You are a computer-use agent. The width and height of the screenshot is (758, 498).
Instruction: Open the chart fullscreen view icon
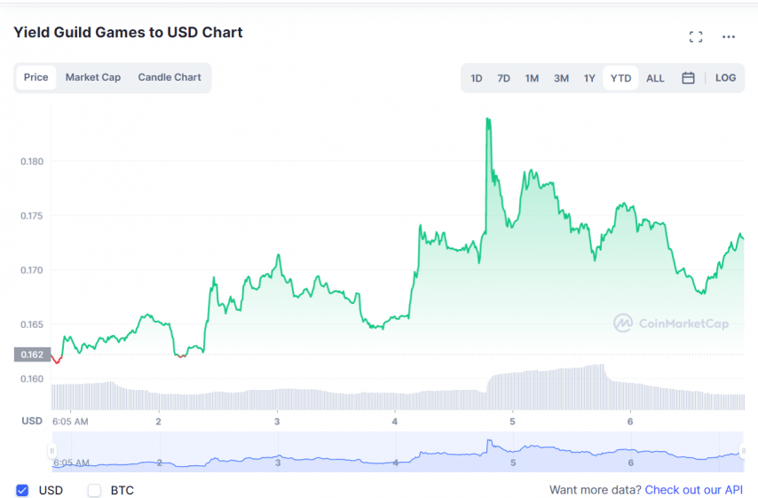[696, 36]
